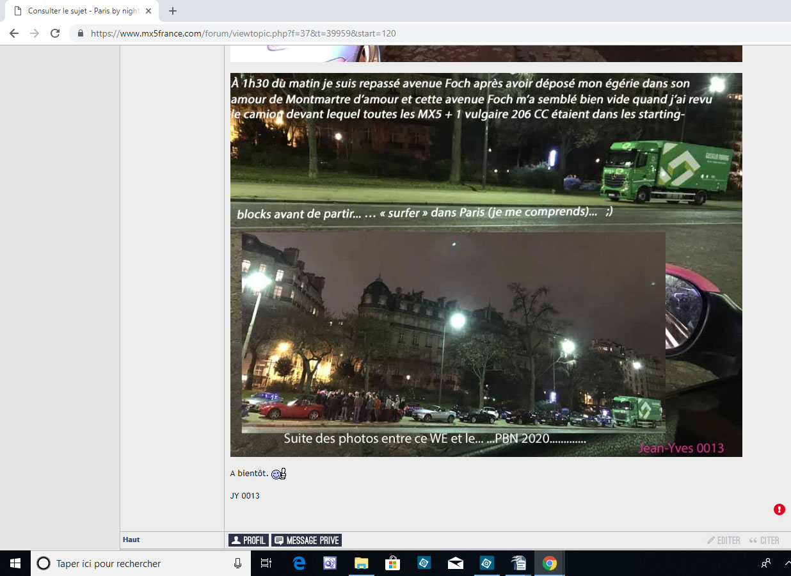Viewport: 791px width, 576px height.
Task: Open Task View from the taskbar
Action: [266, 563]
